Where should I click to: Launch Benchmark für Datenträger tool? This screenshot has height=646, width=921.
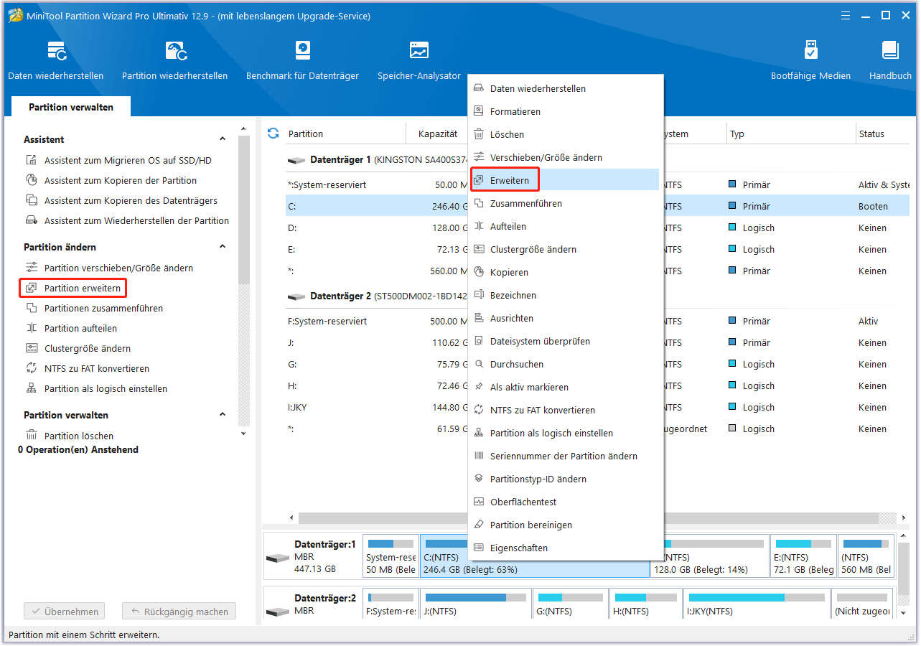click(x=302, y=60)
